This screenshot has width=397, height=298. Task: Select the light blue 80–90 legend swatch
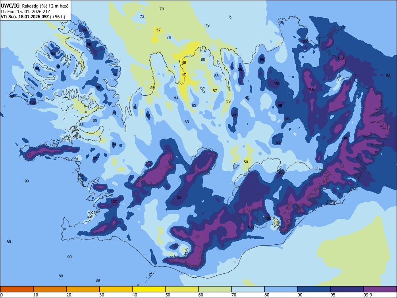click(x=281, y=289)
